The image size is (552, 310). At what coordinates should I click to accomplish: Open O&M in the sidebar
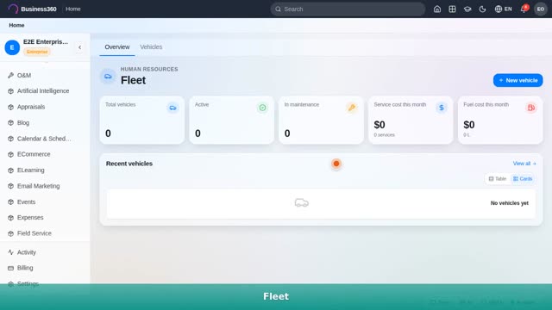(45, 75)
